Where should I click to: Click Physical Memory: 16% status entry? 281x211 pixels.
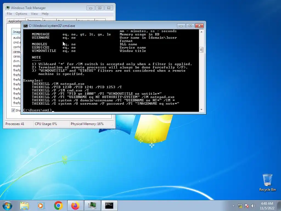[x=87, y=124]
